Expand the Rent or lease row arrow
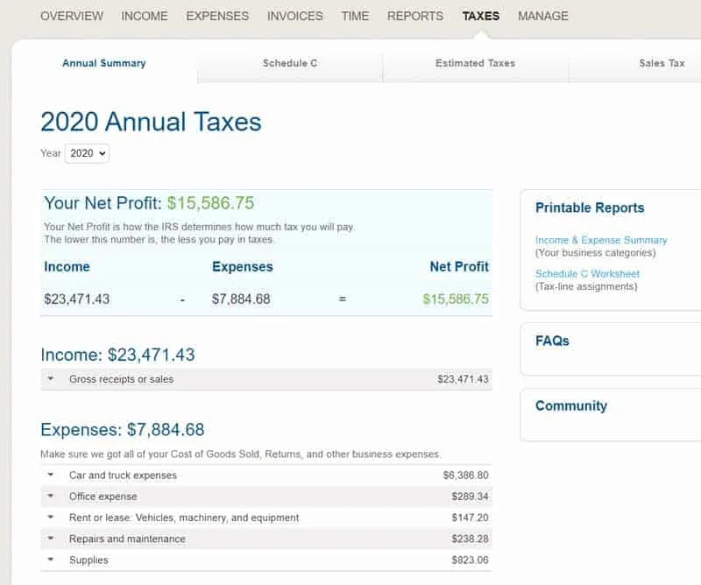 point(51,518)
